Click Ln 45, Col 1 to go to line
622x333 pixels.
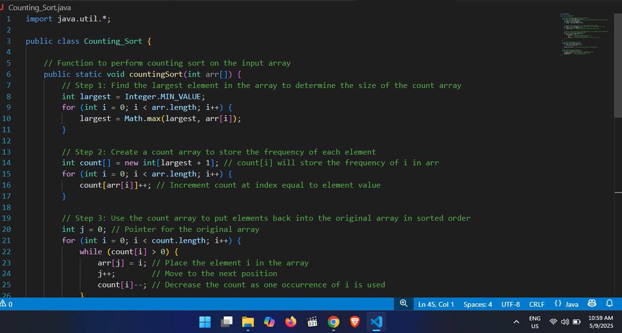pos(436,304)
